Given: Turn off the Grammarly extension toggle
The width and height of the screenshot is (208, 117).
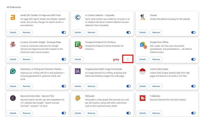Looking at the screenshot, I should click(64, 86).
